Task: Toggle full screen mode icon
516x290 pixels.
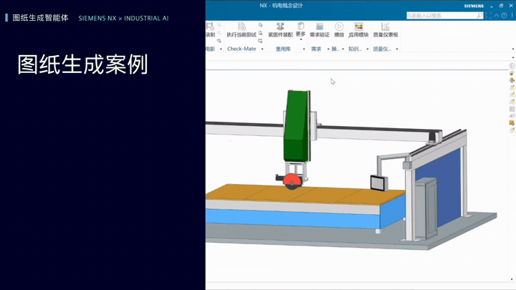Action: pos(488,16)
